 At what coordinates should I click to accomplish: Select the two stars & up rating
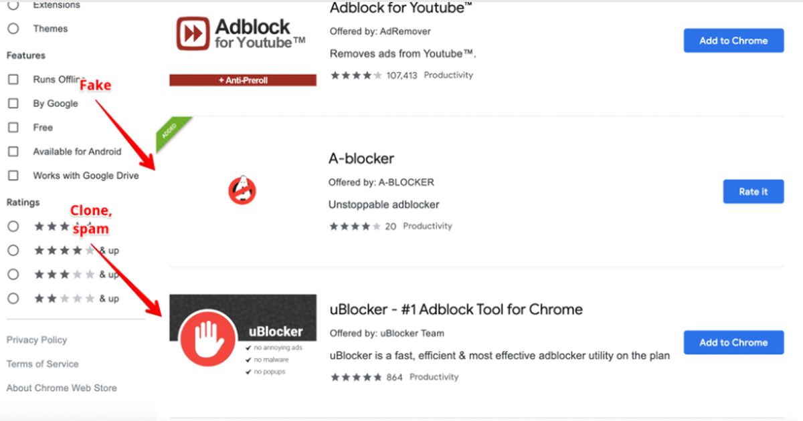[13, 299]
